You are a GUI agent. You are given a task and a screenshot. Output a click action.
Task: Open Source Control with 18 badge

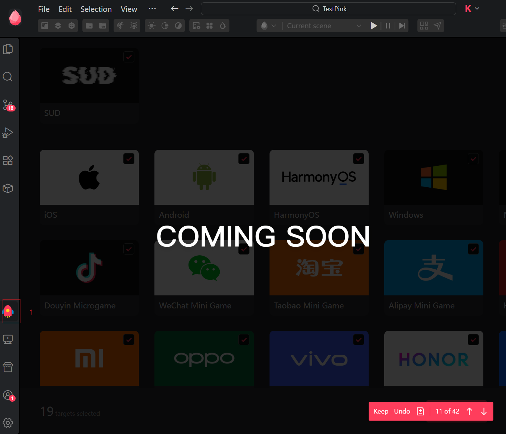8,105
